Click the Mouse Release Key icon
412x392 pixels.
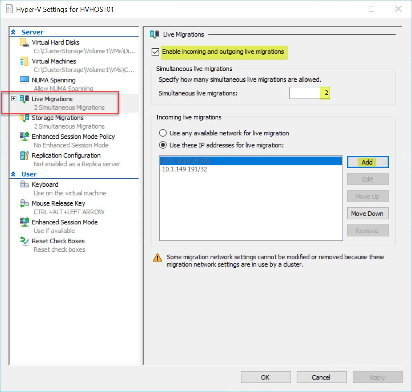(x=24, y=203)
